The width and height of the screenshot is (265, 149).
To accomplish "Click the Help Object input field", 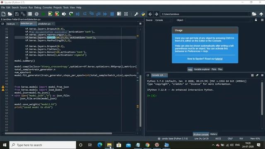I will tap(218, 20).
